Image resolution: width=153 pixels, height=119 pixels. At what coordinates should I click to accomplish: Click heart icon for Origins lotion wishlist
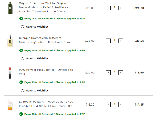[22, 27]
